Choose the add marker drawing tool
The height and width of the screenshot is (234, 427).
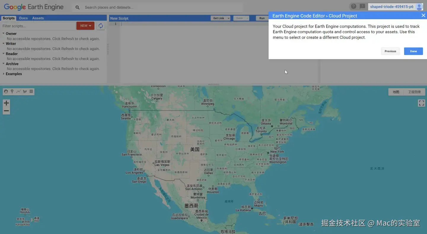tap(12, 92)
